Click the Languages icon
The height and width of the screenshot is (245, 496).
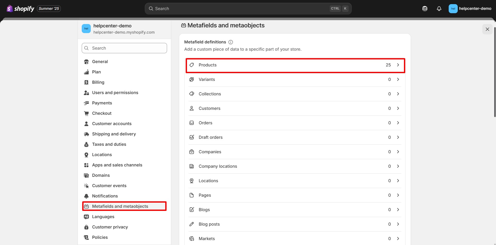pos(86,217)
